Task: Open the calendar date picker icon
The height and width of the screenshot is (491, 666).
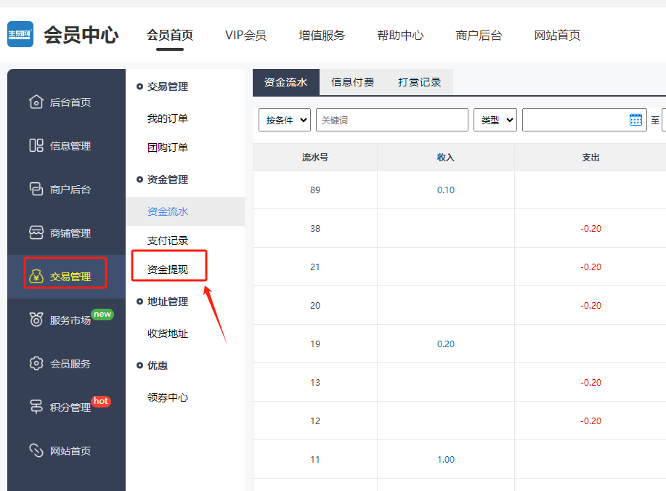Action: [635, 120]
